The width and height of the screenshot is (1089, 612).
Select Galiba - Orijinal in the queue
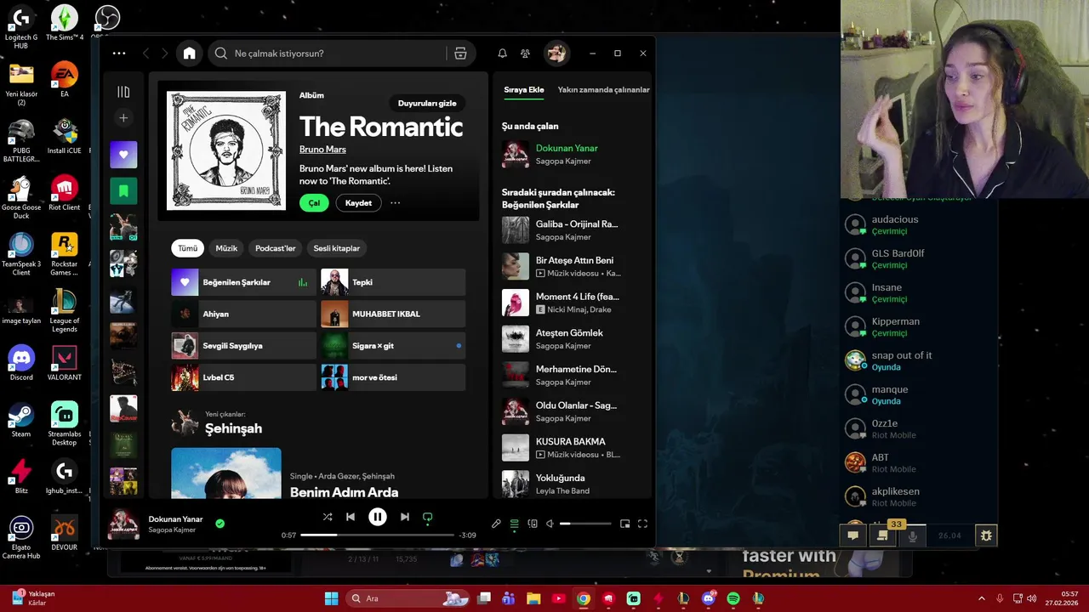572,230
